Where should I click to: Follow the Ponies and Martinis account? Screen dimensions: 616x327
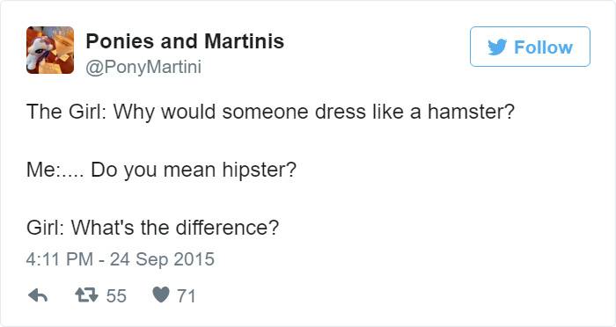pos(530,47)
